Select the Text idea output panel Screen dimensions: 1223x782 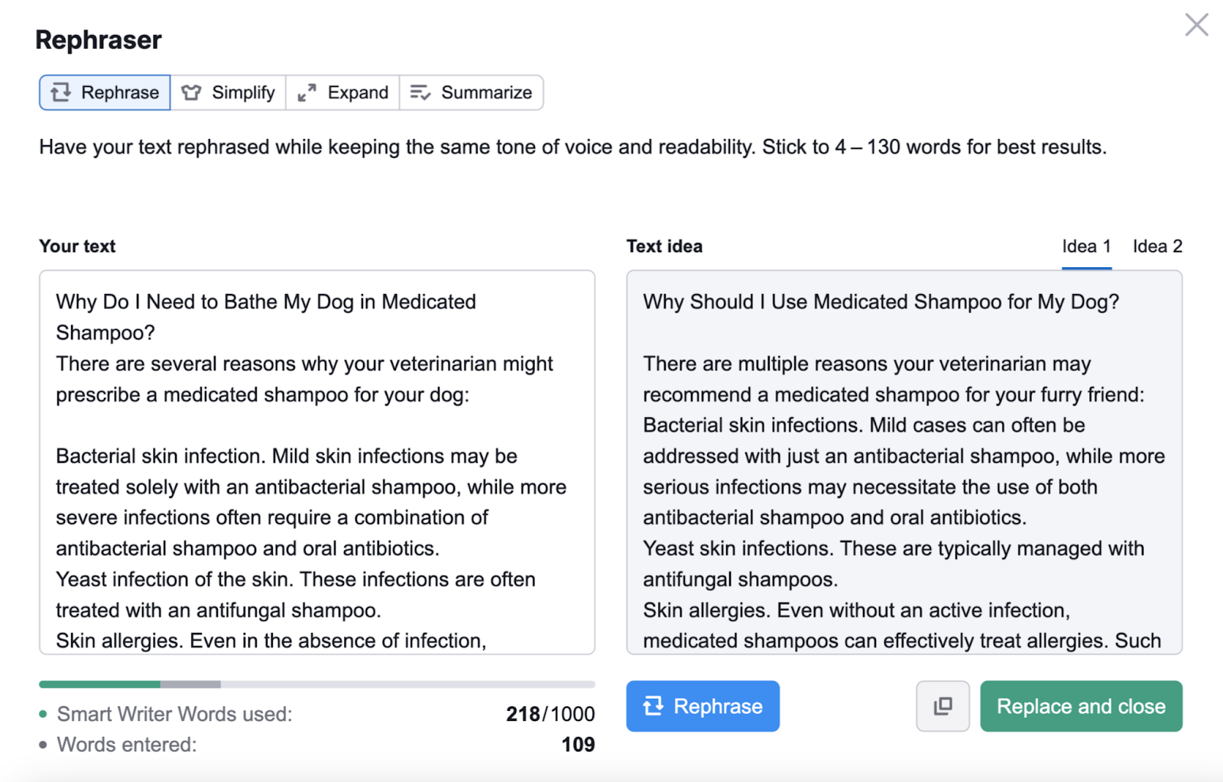[x=904, y=462]
